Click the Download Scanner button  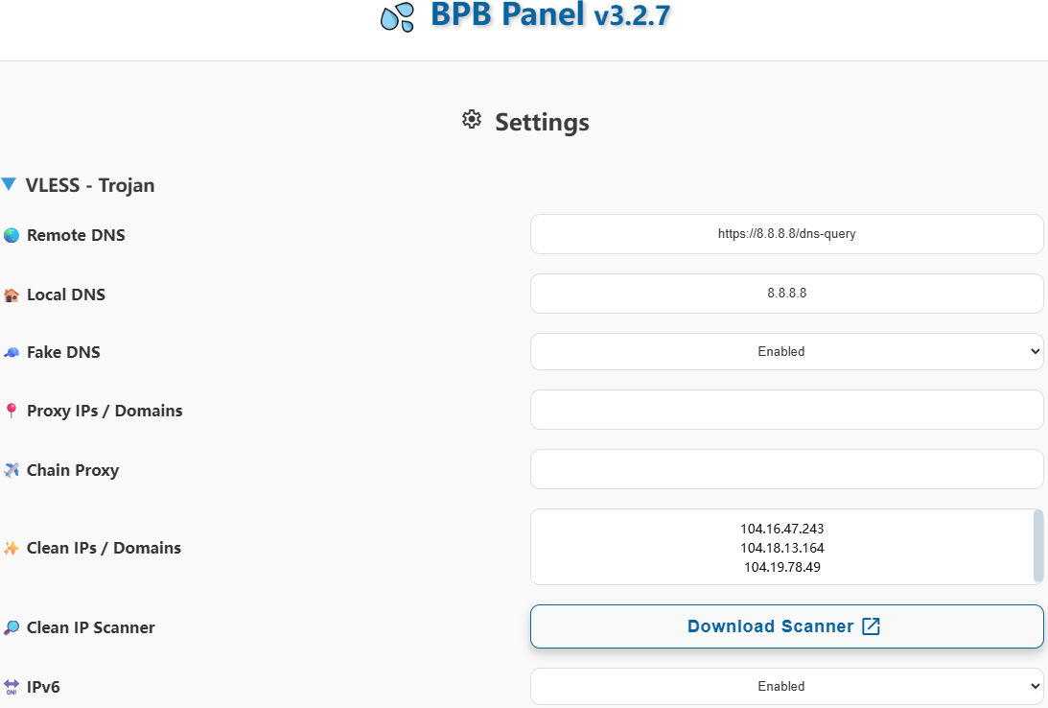tap(786, 626)
